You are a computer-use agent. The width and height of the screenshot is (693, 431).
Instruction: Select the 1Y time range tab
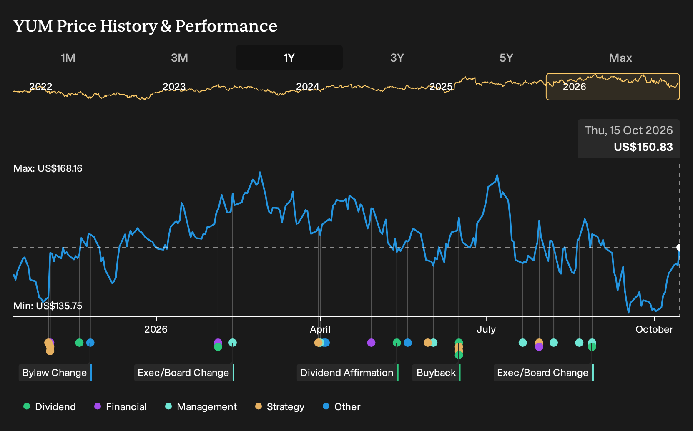[289, 58]
